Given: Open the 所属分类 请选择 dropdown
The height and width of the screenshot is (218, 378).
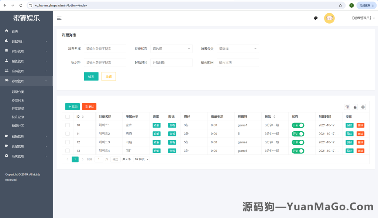Looking at the screenshot, I should pos(238,48).
